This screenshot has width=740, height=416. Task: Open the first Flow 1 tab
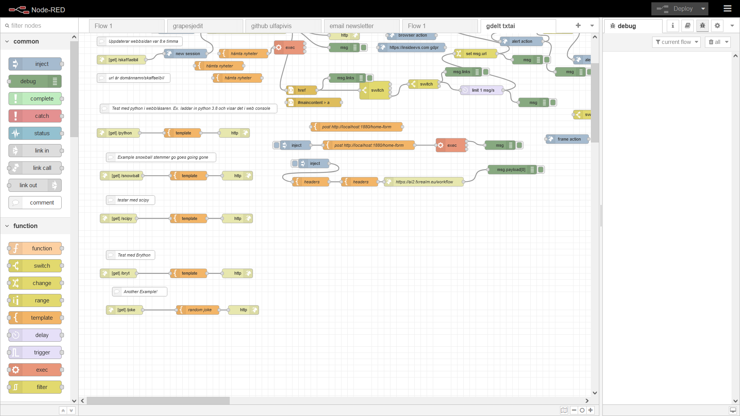click(x=127, y=26)
